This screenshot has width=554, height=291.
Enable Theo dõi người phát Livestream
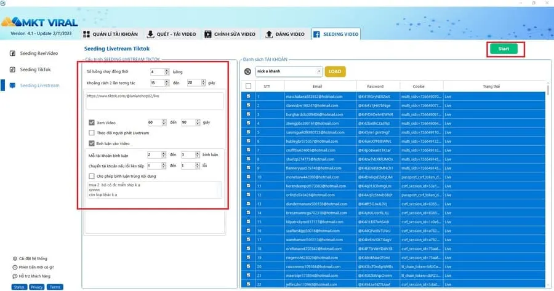click(x=92, y=133)
